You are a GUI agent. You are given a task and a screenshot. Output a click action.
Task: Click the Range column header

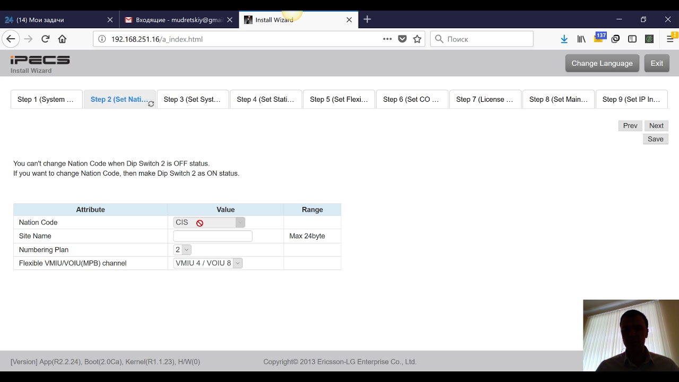click(312, 210)
